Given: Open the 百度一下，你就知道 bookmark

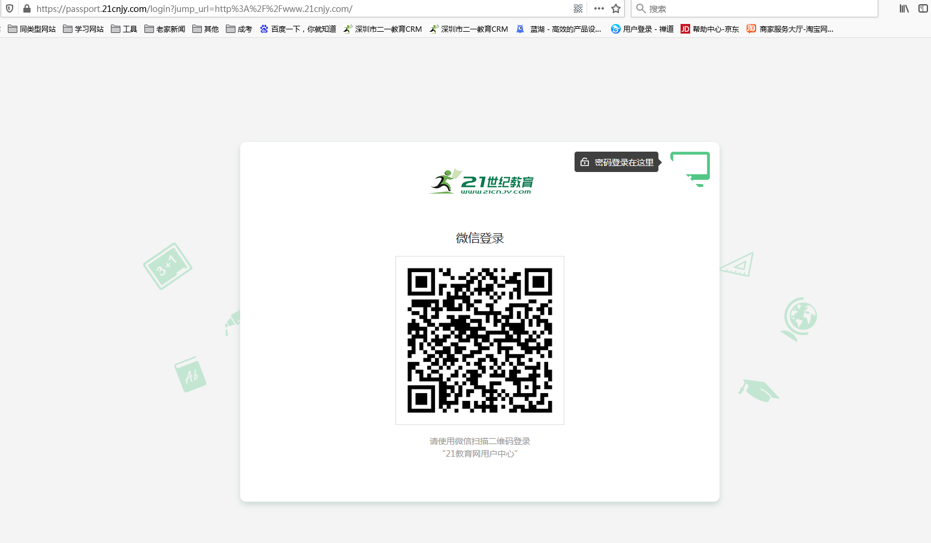Looking at the screenshot, I should (298, 29).
